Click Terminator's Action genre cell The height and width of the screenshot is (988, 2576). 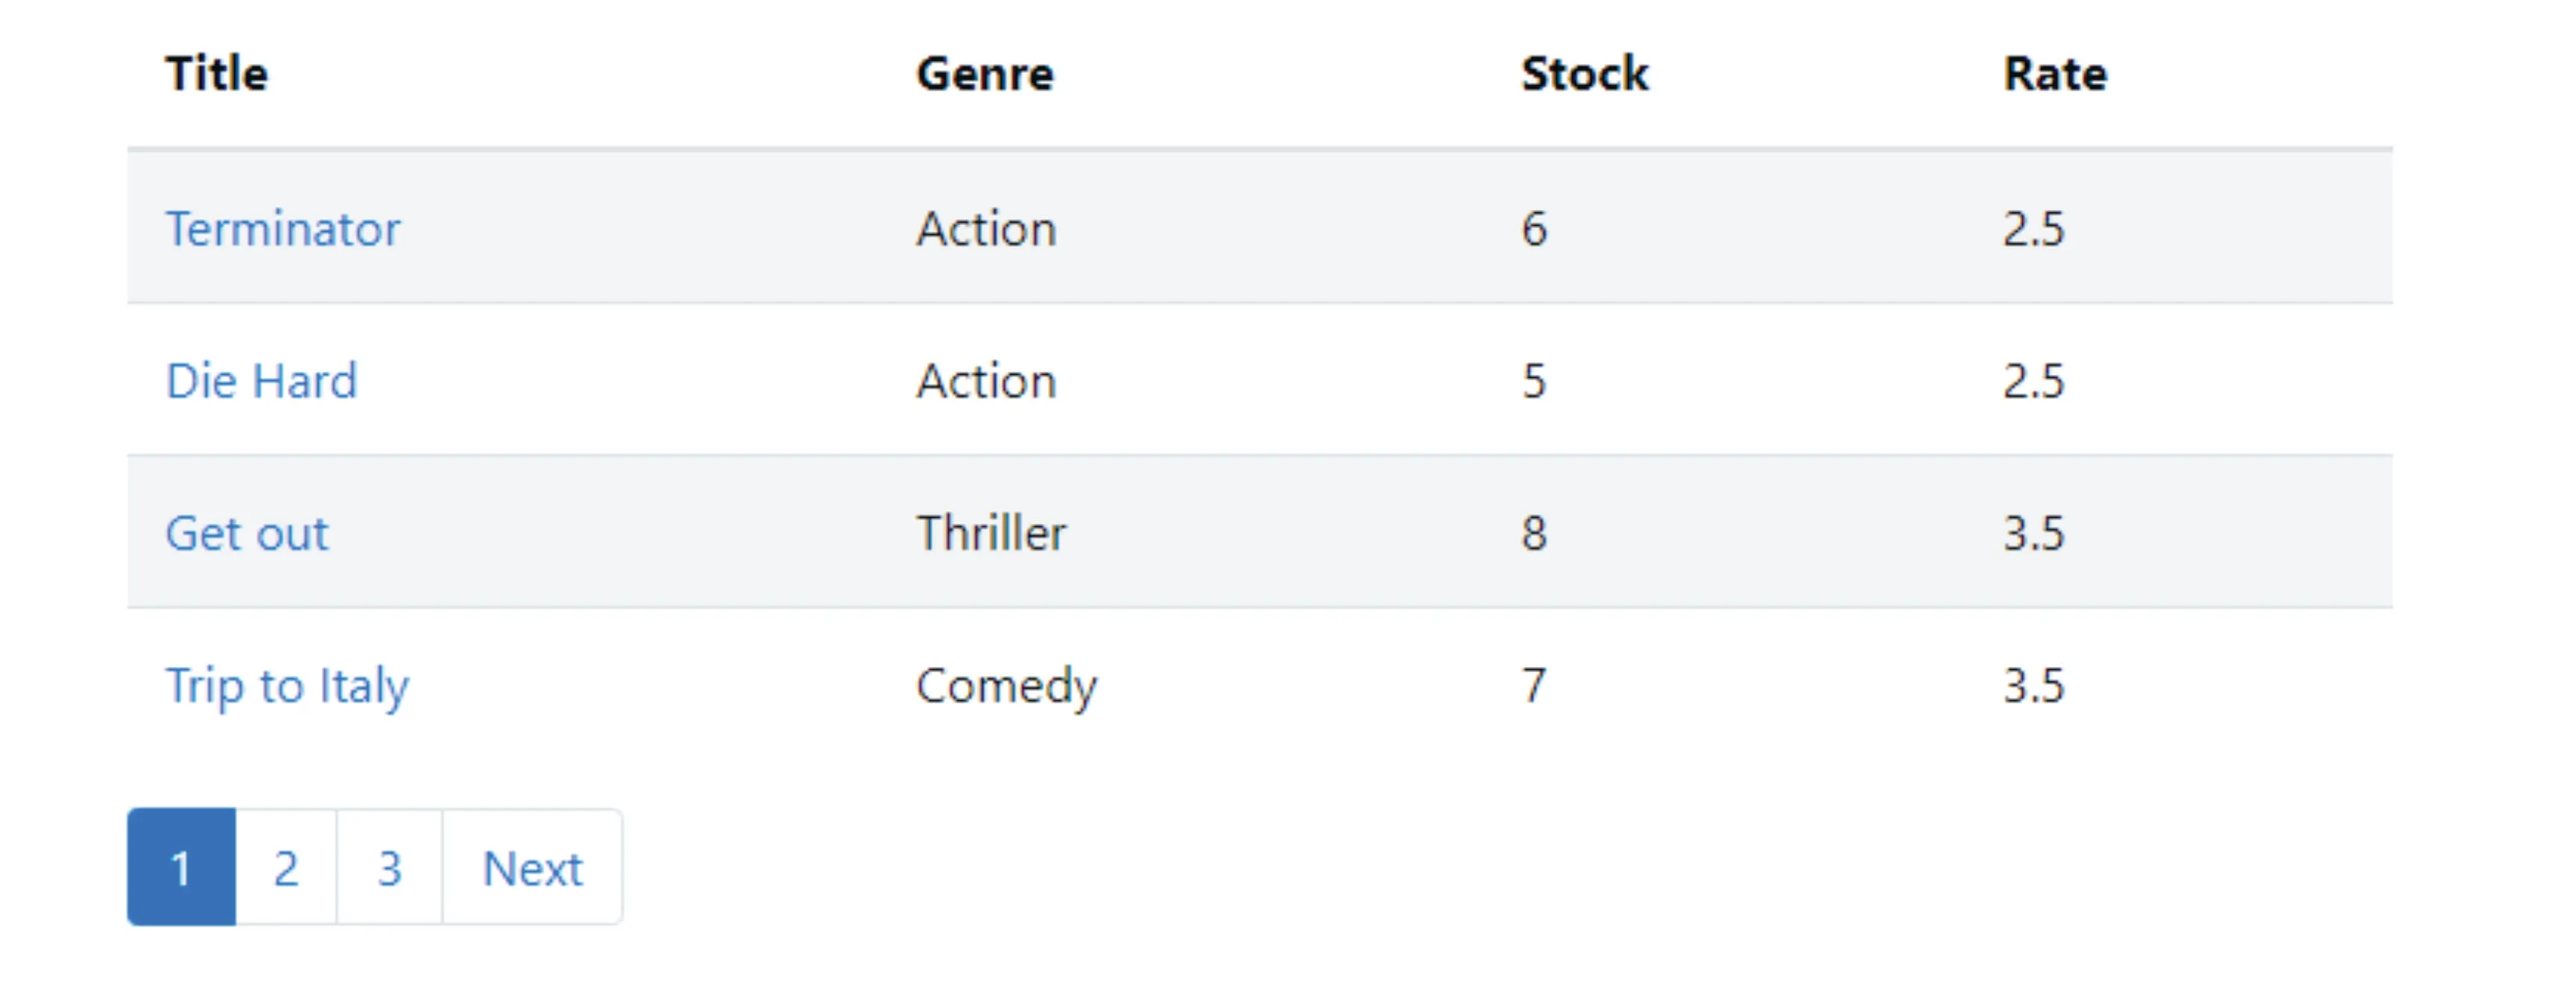987,229
